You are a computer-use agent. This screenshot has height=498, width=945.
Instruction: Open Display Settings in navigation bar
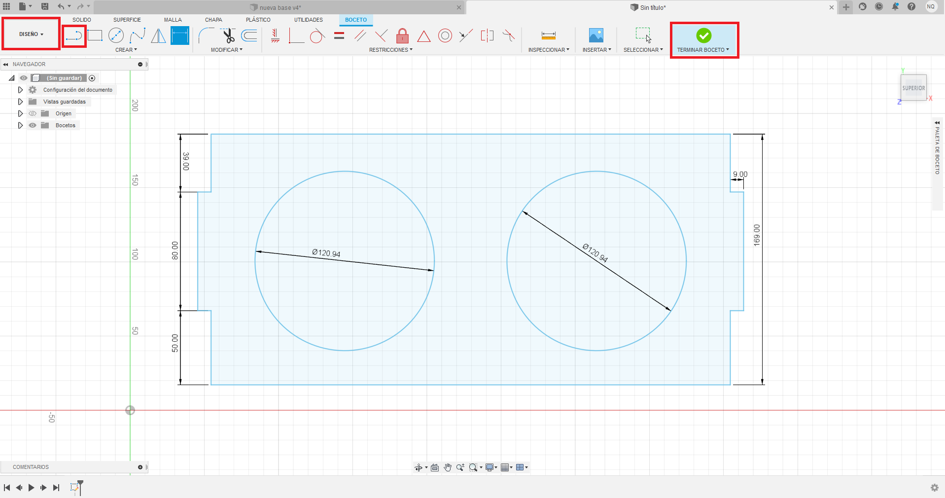pos(490,467)
